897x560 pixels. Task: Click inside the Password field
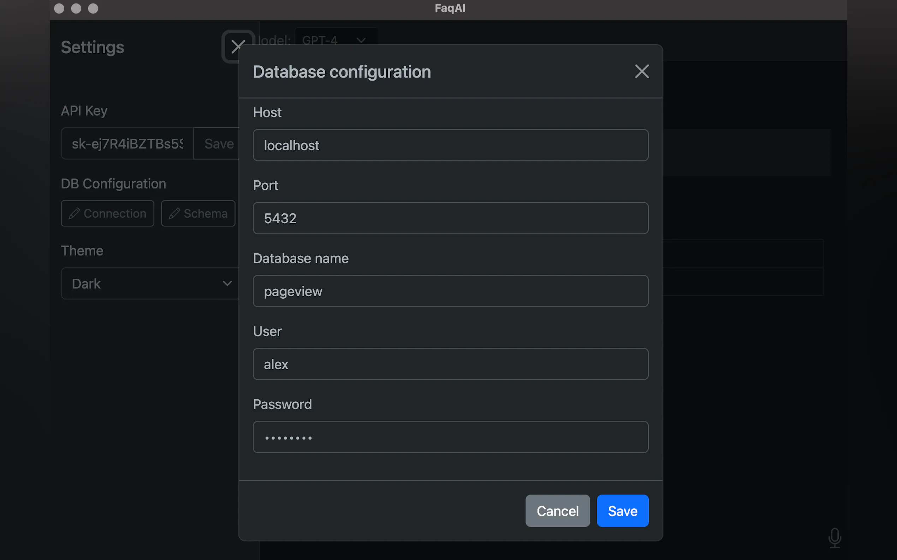click(x=450, y=437)
